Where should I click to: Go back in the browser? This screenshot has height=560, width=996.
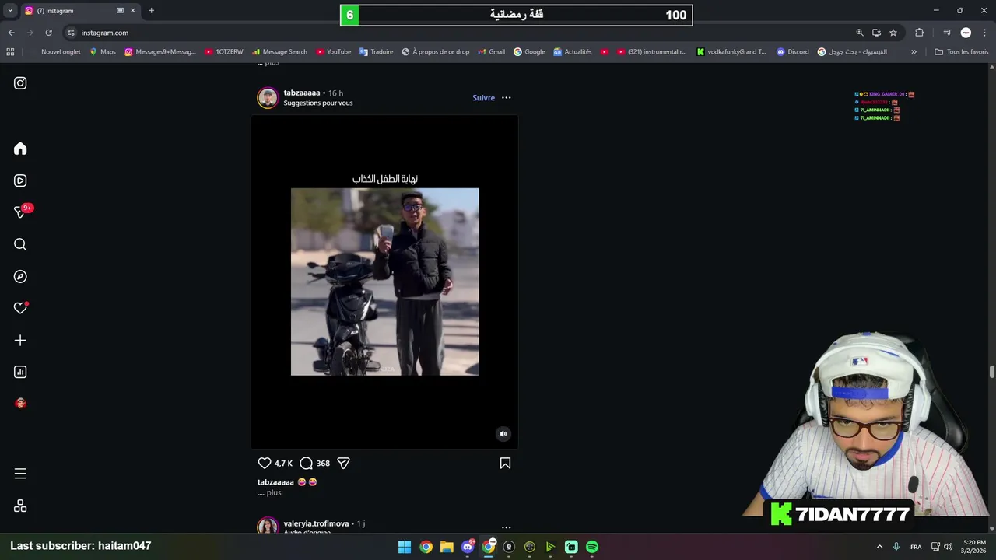(x=11, y=33)
